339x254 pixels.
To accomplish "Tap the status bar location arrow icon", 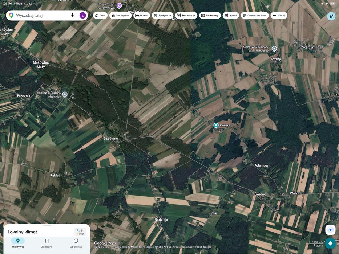I will point(322,4).
